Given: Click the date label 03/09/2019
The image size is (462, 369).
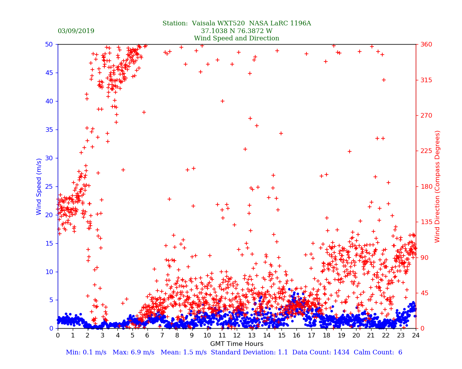Looking at the screenshot, I should (76, 31).
